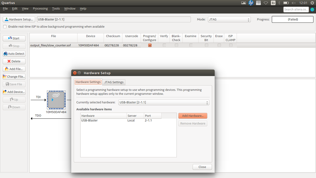
Task: Click the Search altera.com field
Action: (296, 10)
